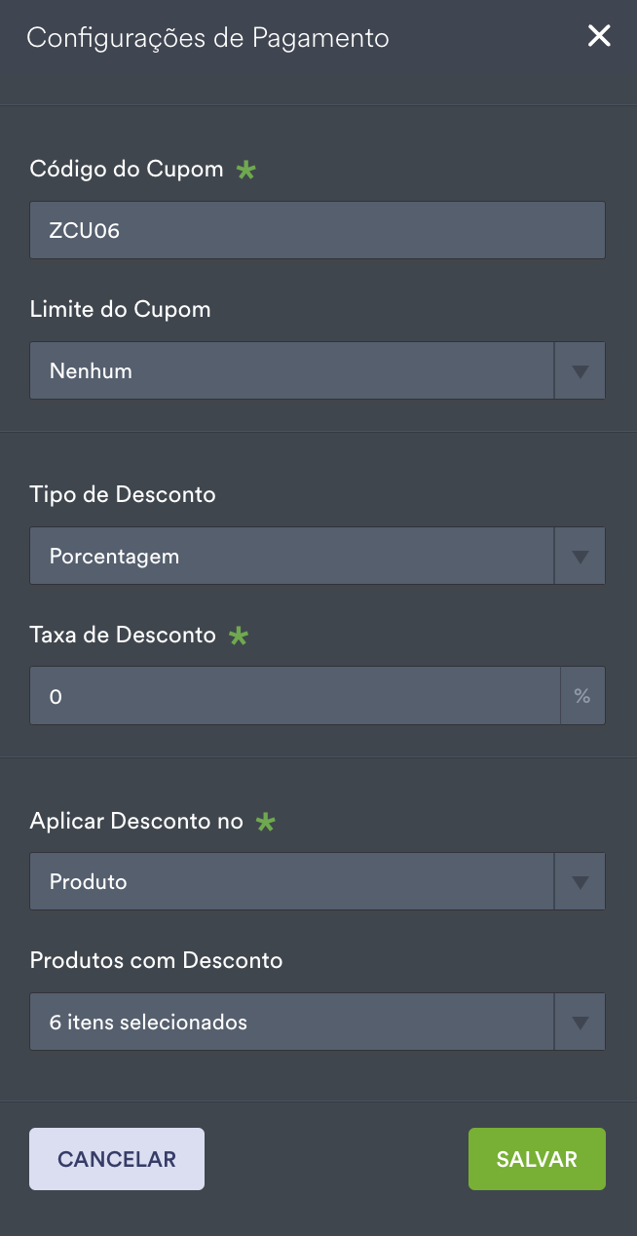Click the green asterisk beside Aplicar Desconto no
637x1236 pixels.
tap(265, 822)
